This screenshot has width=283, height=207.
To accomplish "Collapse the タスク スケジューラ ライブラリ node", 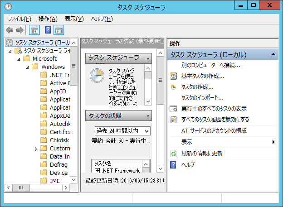I will point(10,51).
